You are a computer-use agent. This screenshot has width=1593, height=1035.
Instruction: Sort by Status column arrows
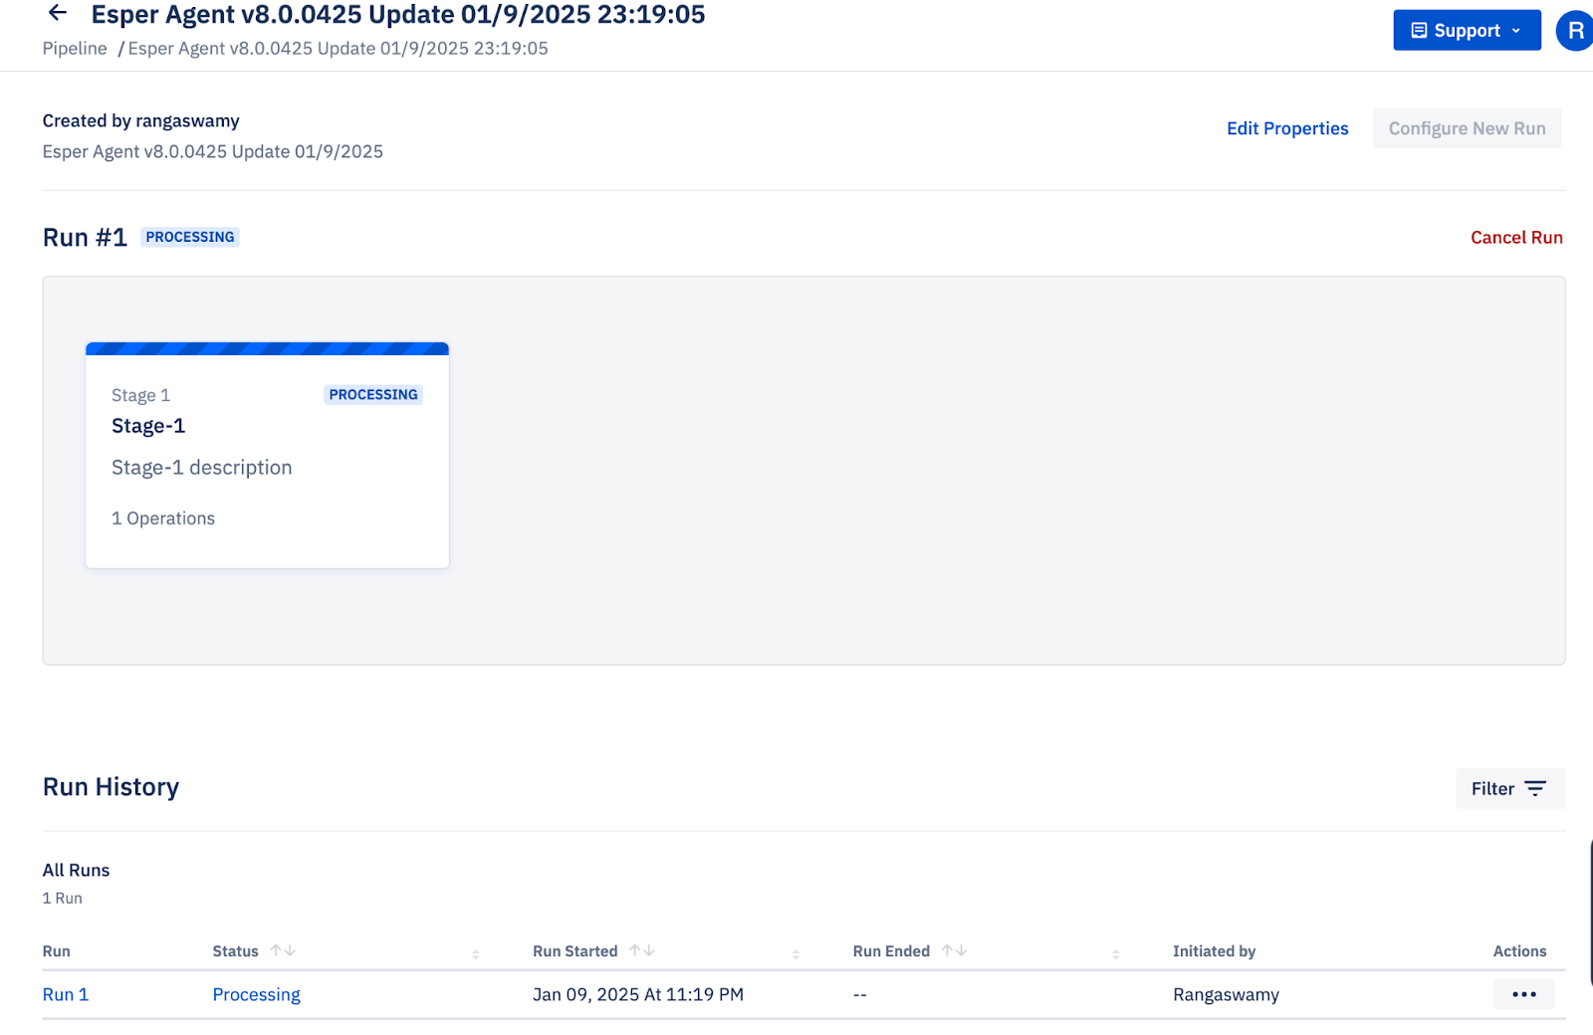click(x=283, y=950)
